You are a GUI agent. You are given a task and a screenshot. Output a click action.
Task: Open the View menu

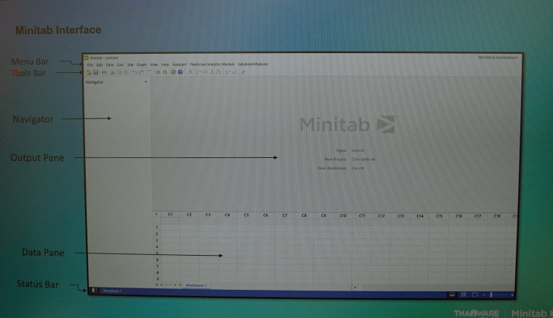(x=154, y=65)
